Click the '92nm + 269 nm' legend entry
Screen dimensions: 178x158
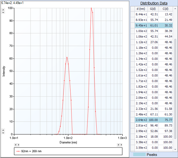[30, 151]
